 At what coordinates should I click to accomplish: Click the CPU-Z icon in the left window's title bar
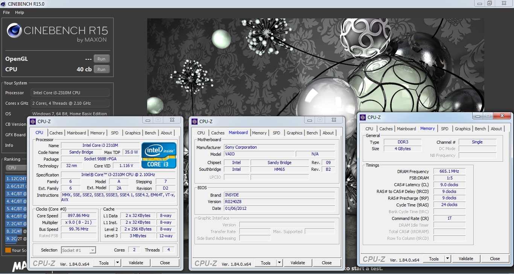tap(32, 121)
